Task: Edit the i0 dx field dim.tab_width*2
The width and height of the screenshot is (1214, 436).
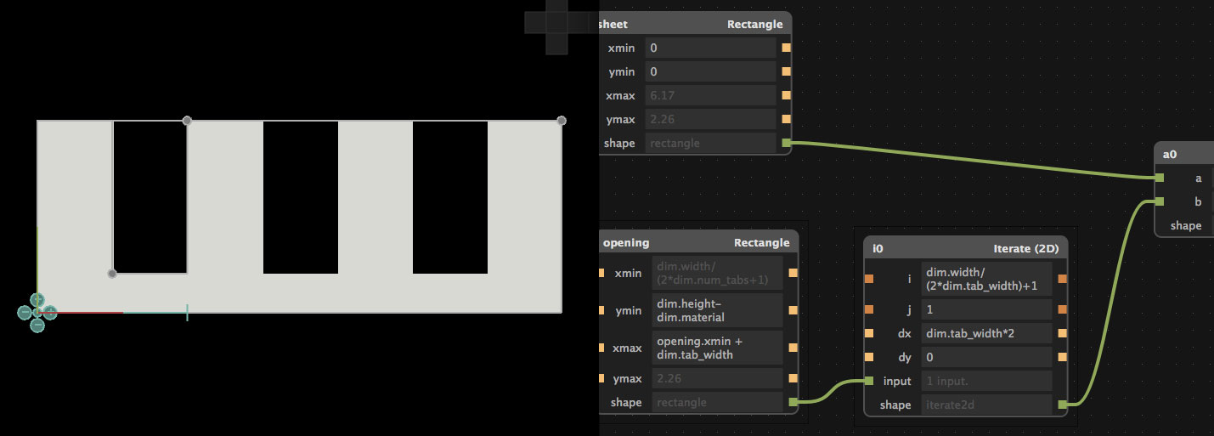Action: tap(986, 333)
